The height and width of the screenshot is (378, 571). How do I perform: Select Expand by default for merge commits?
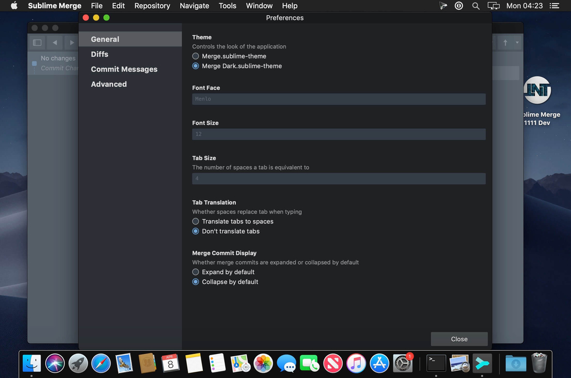196,272
